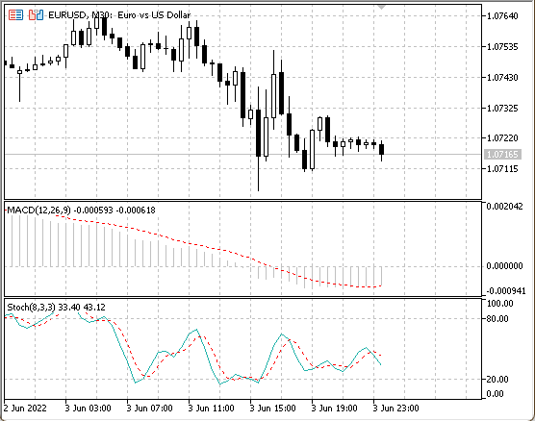Click price scale value 1.07535
This screenshot has height=421, width=535.
tap(502, 47)
